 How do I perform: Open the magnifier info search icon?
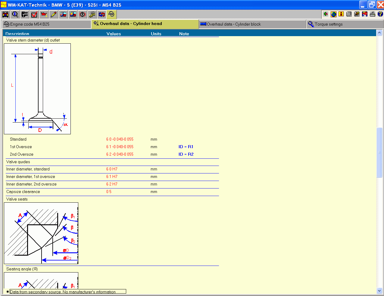[x=15, y=14]
